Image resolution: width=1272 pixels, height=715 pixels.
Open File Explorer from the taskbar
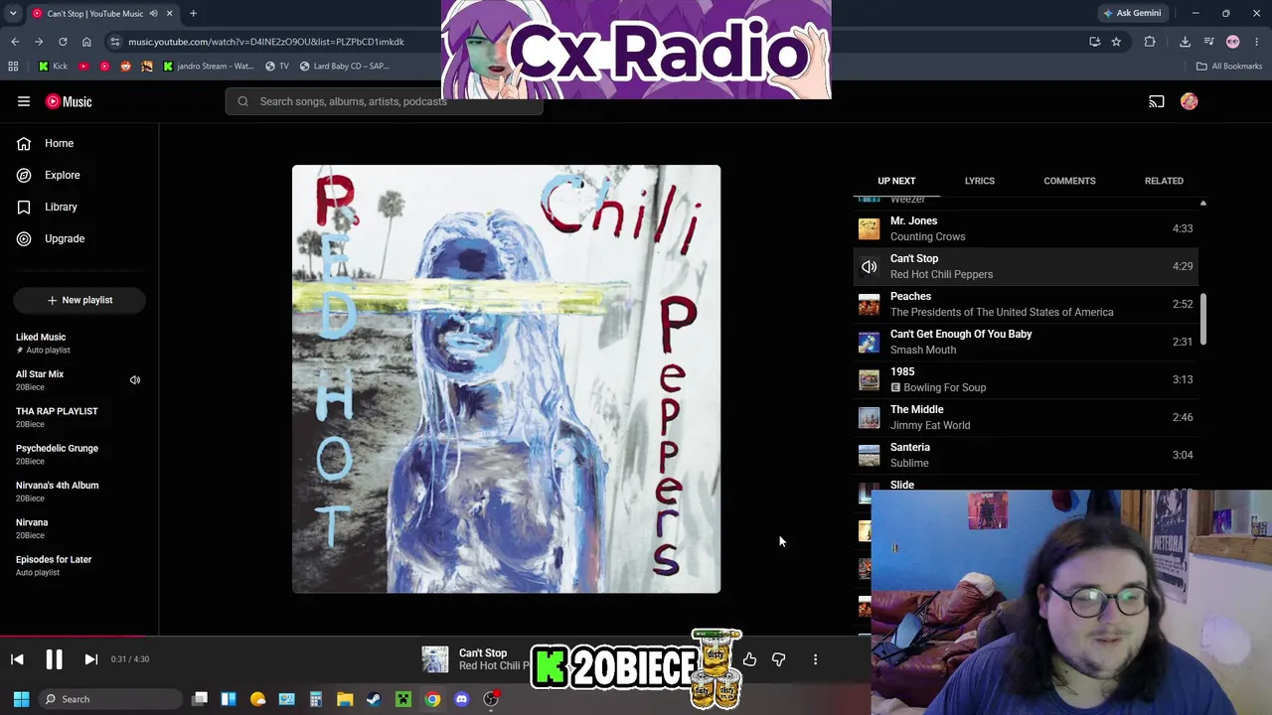pyautogui.click(x=345, y=699)
